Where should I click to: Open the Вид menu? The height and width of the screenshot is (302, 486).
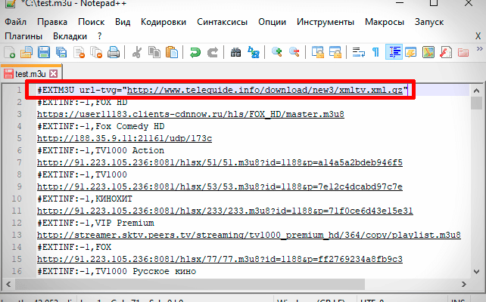click(123, 22)
